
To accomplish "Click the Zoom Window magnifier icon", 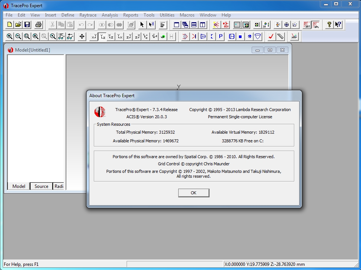I will coord(27,36).
